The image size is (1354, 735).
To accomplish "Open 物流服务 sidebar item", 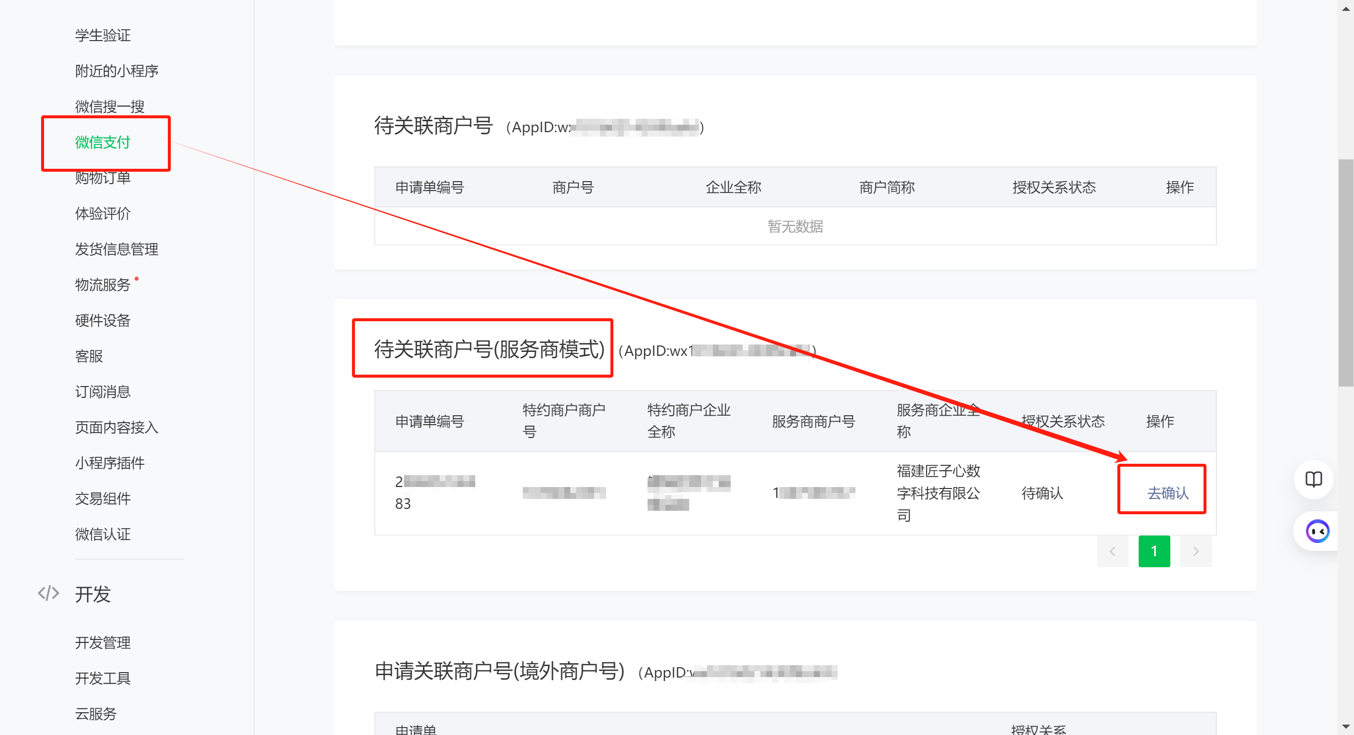I will click(102, 285).
